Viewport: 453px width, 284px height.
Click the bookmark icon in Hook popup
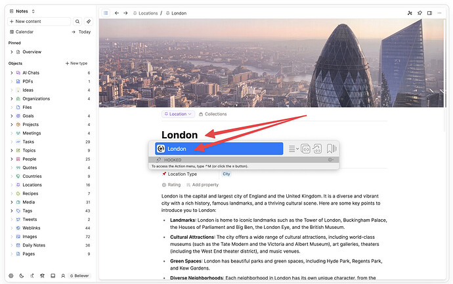[332, 149]
